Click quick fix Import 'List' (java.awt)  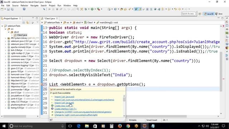[64, 97]
